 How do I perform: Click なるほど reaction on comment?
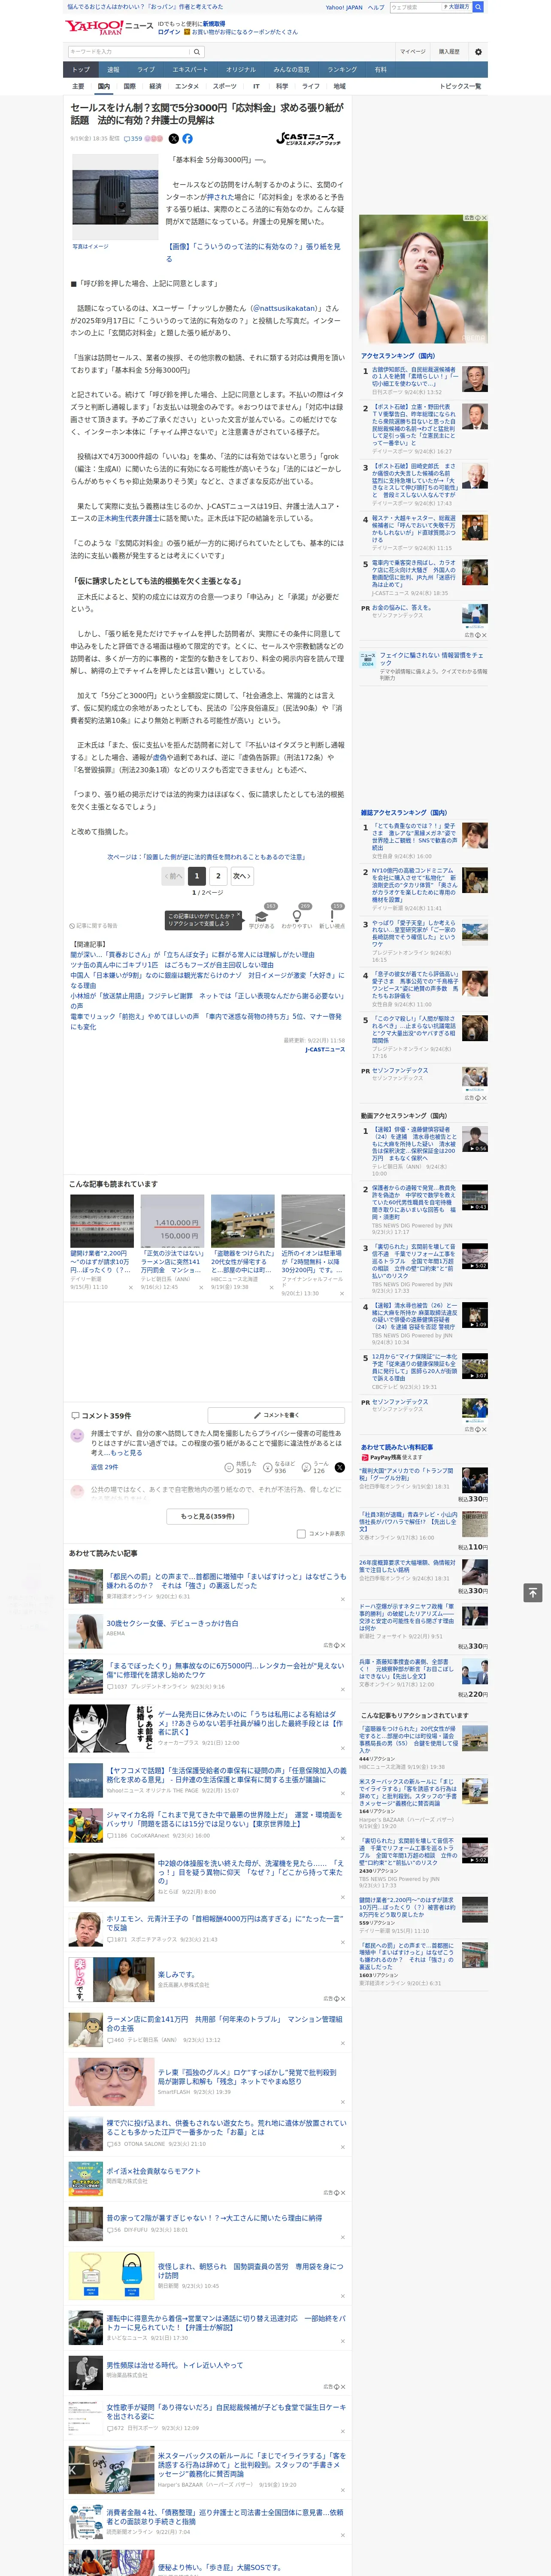click(280, 1467)
